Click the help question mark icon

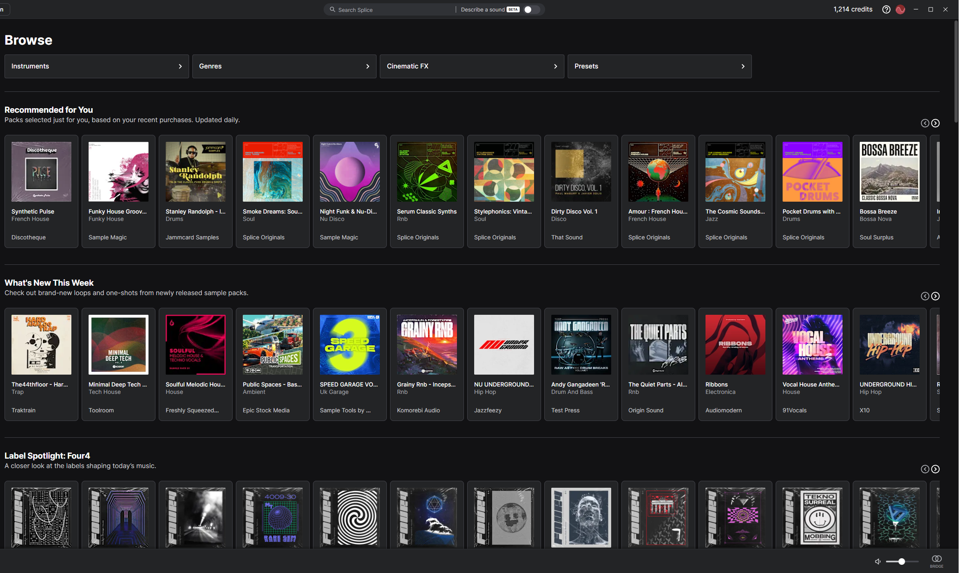click(x=886, y=9)
